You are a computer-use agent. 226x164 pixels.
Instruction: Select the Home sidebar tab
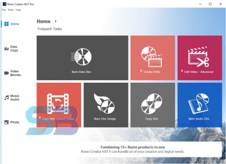(x=12, y=24)
